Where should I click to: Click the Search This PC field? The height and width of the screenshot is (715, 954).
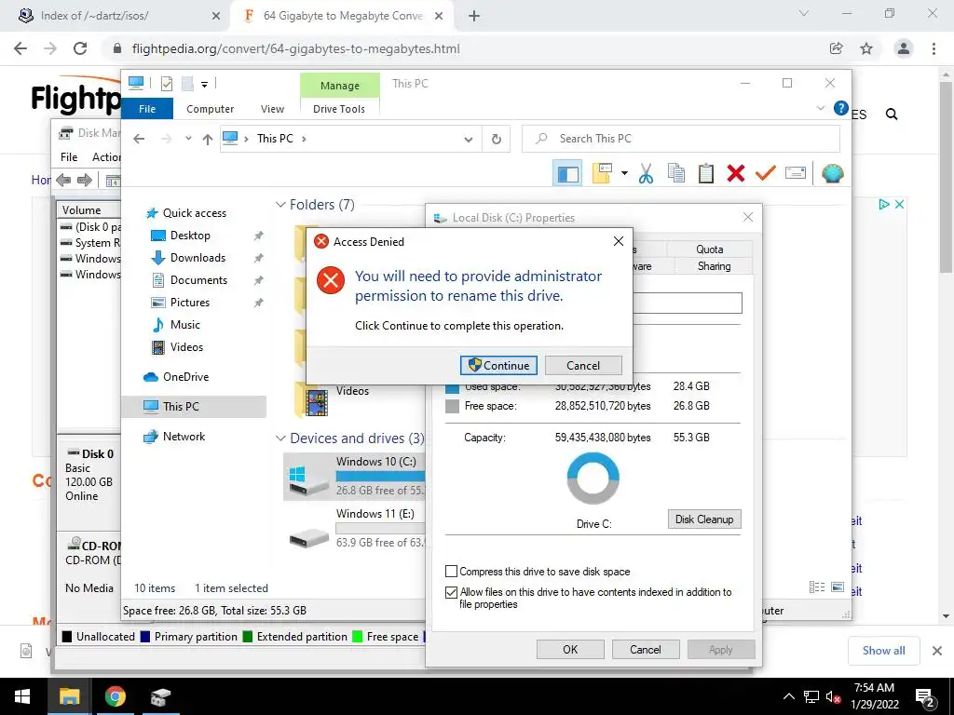pos(681,139)
